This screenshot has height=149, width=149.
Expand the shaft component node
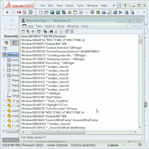(x=4, y=111)
